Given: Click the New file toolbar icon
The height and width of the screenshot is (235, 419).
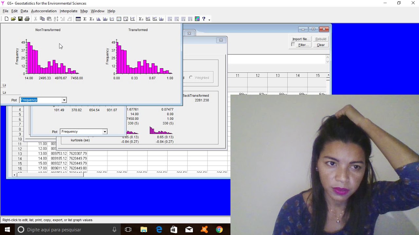Looking at the screenshot, I should (x=7, y=19).
